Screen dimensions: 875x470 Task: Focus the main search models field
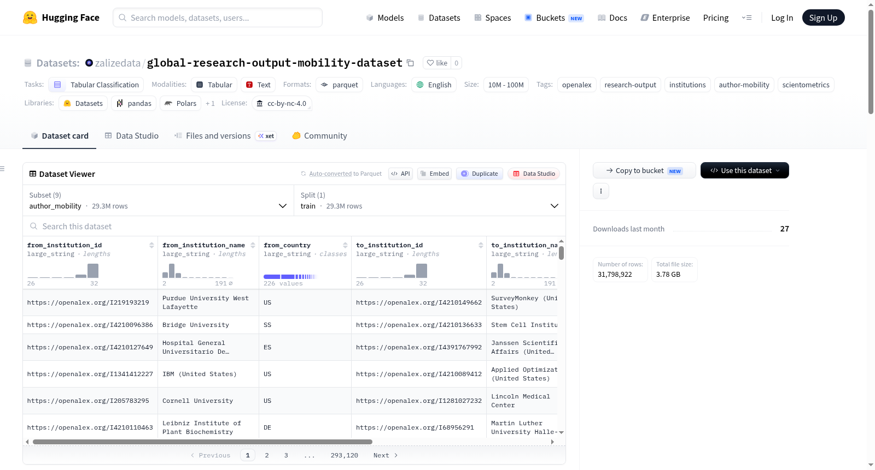[218, 17]
